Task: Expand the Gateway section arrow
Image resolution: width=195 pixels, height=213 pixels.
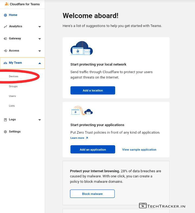Action: [40, 39]
